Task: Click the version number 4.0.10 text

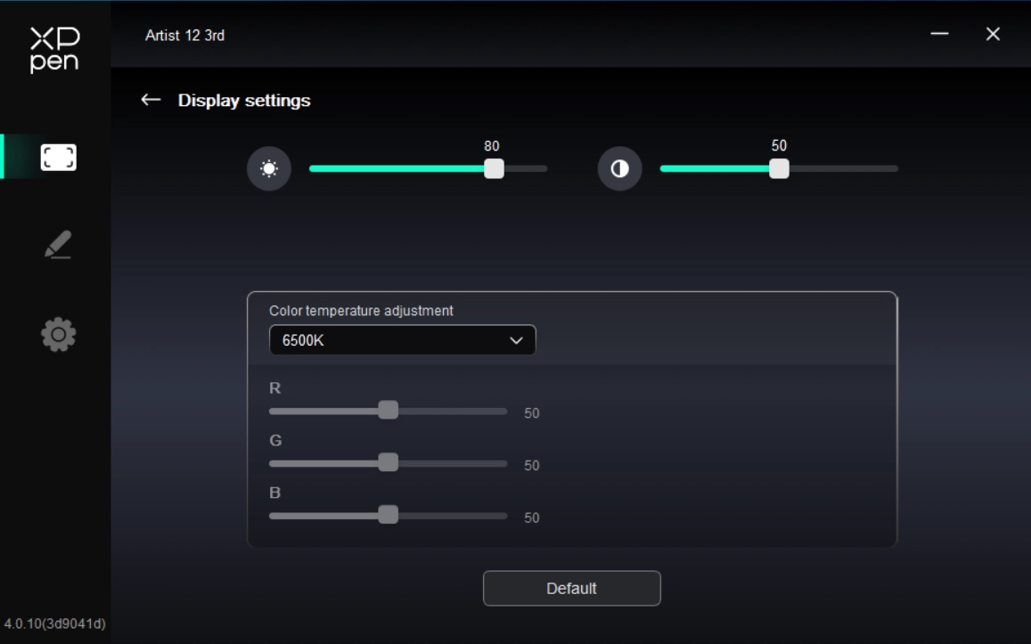Action: click(x=54, y=624)
